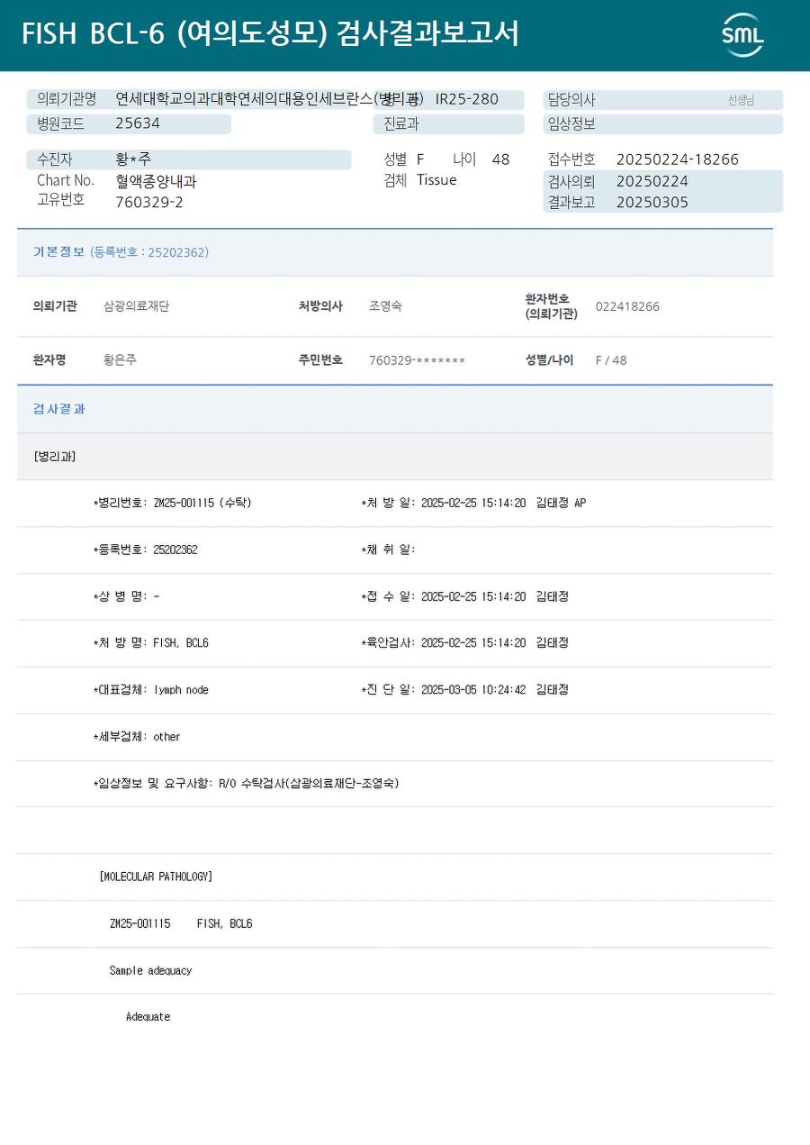
Task: Click the Sample adequacy row
Action: click(x=394, y=971)
